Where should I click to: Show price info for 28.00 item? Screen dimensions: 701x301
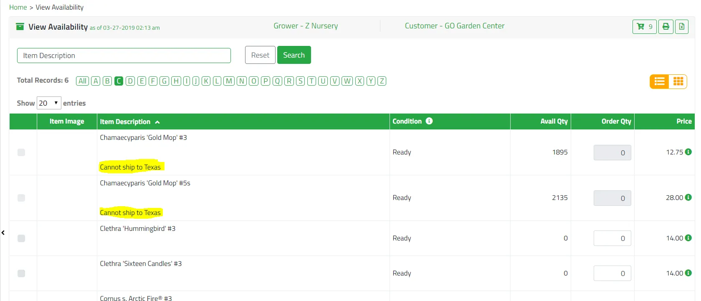pos(688,197)
